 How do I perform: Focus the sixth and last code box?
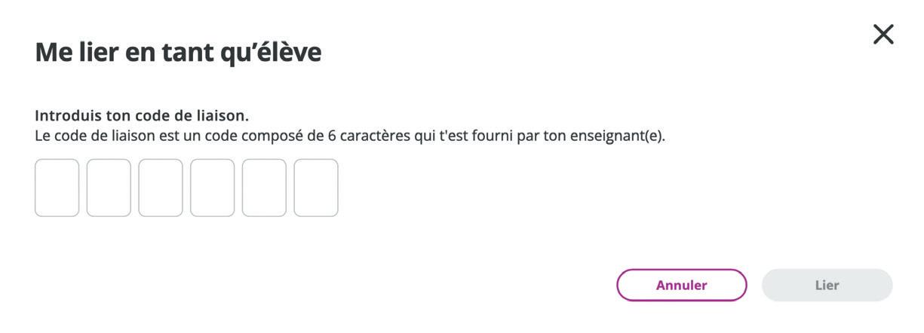[316, 188]
